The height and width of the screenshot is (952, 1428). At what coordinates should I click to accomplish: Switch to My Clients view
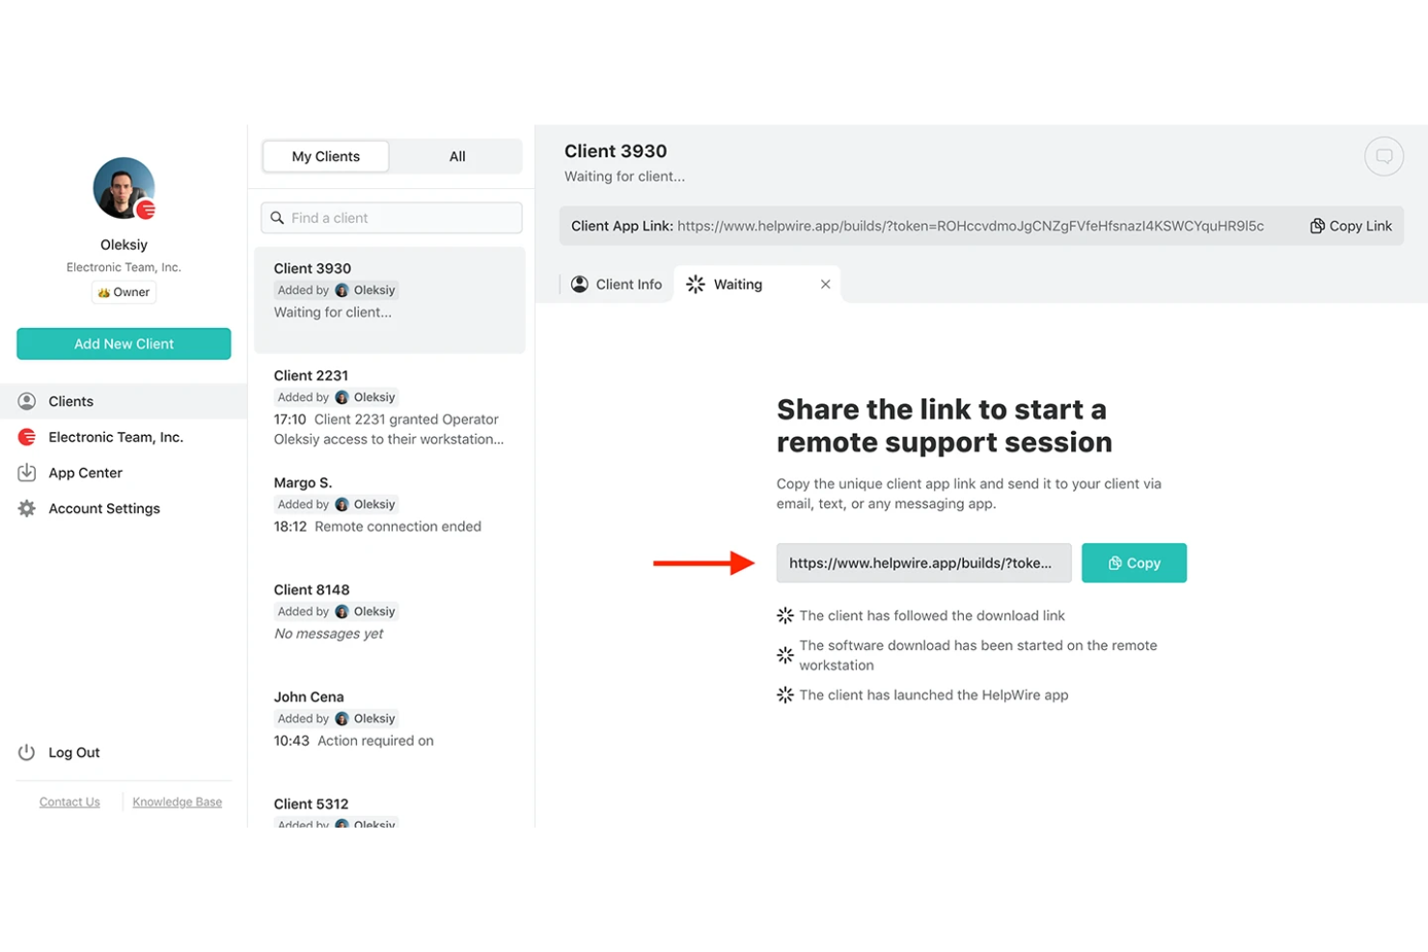[326, 156]
